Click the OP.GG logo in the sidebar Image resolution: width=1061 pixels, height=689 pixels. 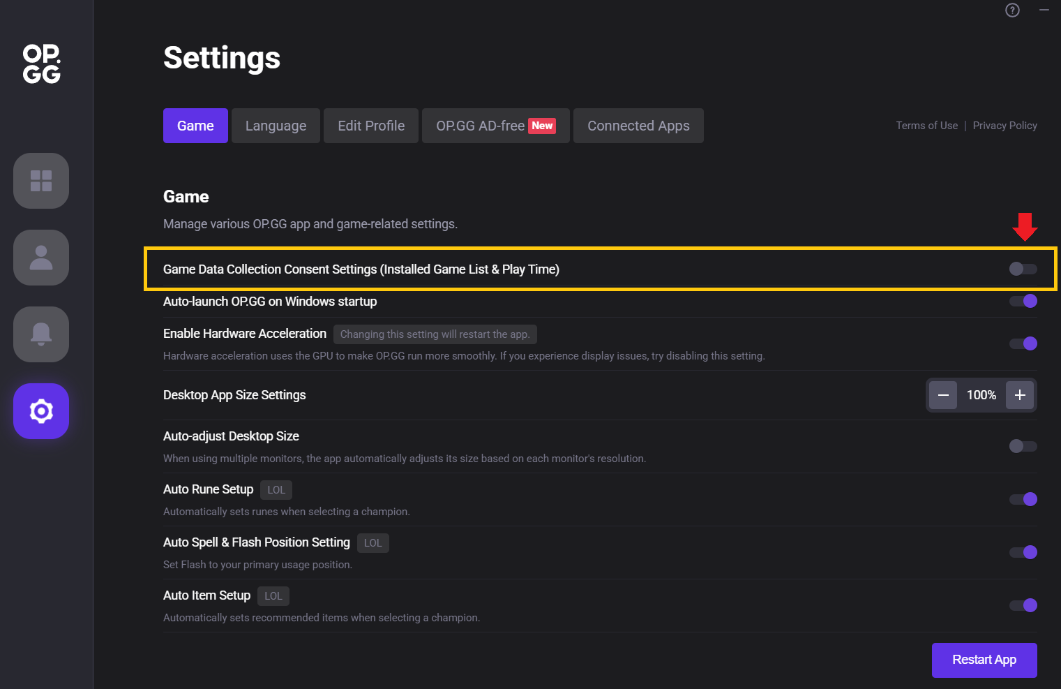(42, 64)
